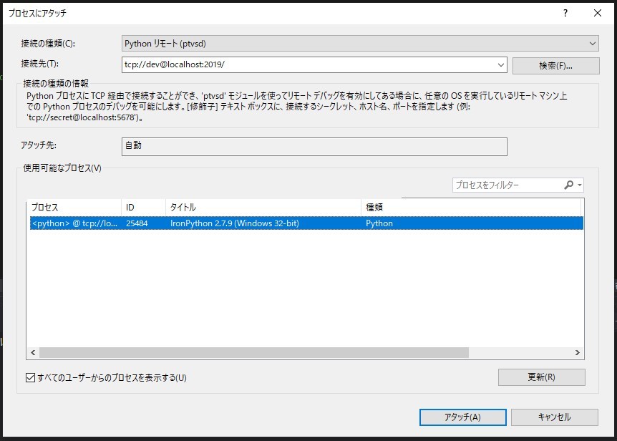
Task: Click the IronPython 2.7.9 (Windows 32-bit) title cell
Action: [x=235, y=223]
